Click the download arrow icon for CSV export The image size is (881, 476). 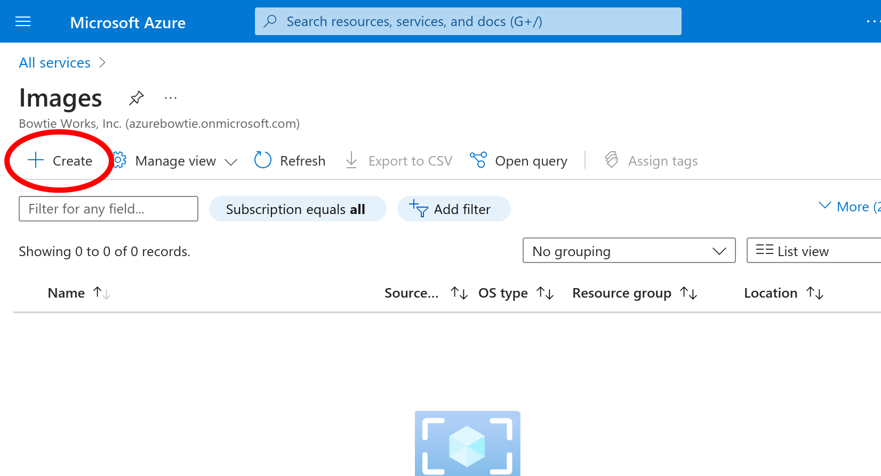[351, 160]
